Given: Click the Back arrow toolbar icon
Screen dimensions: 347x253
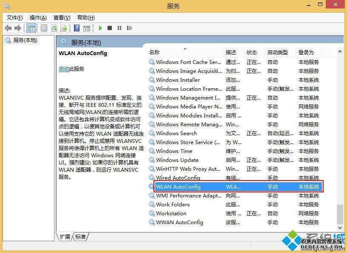Looking at the screenshot, I should [8, 28].
